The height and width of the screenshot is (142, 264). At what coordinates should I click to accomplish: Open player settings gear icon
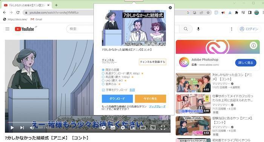coord(123,128)
